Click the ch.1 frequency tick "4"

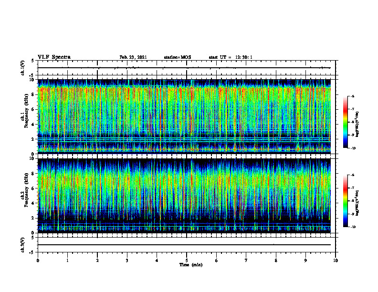(33, 125)
